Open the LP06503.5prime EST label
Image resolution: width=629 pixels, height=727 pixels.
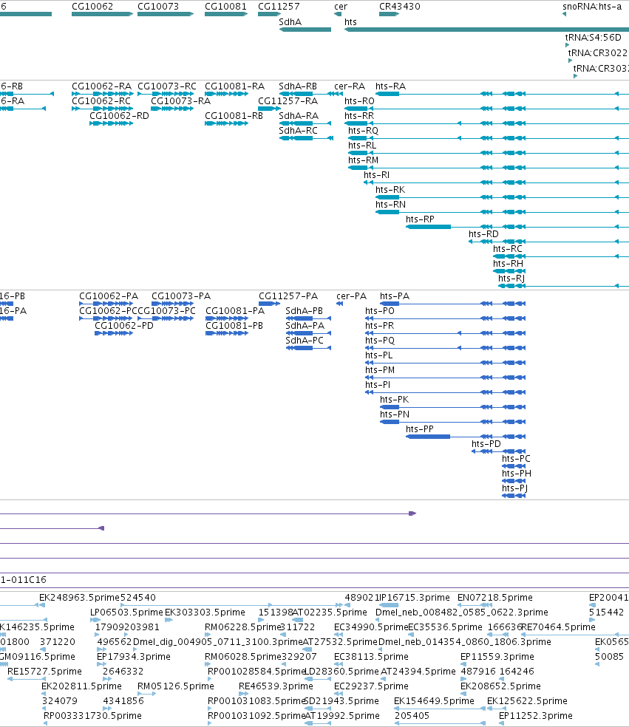[x=126, y=612]
